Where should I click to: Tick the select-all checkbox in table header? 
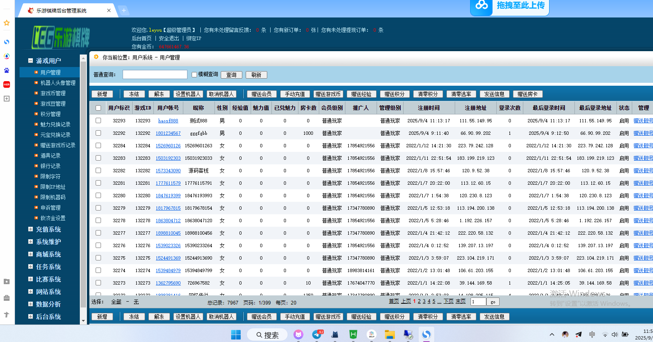coord(99,108)
